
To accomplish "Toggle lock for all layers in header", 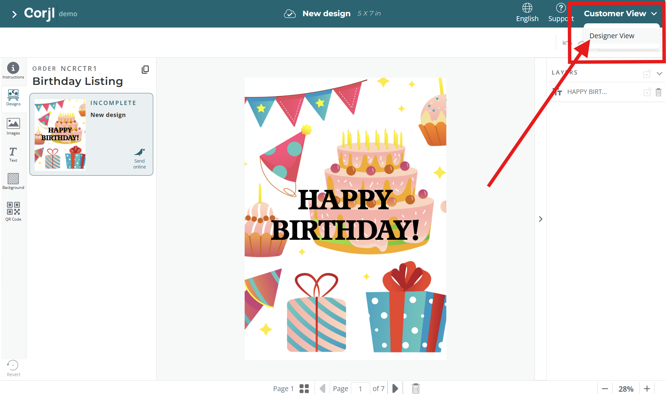I will point(647,74).
